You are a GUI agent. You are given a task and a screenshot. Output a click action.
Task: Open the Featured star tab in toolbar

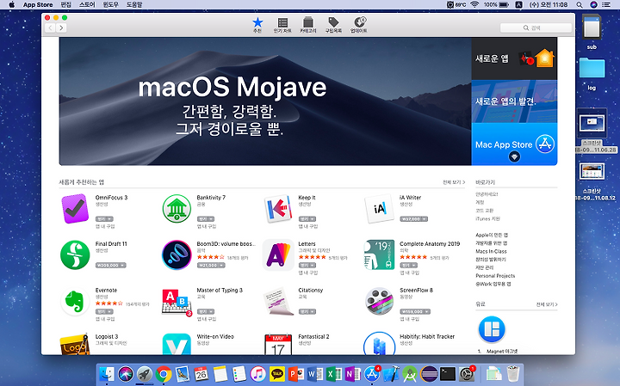pos(257,25)
